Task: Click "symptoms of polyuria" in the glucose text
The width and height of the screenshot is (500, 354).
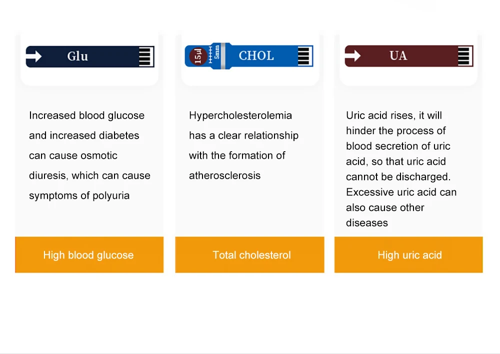Action: tap(79, 195)
